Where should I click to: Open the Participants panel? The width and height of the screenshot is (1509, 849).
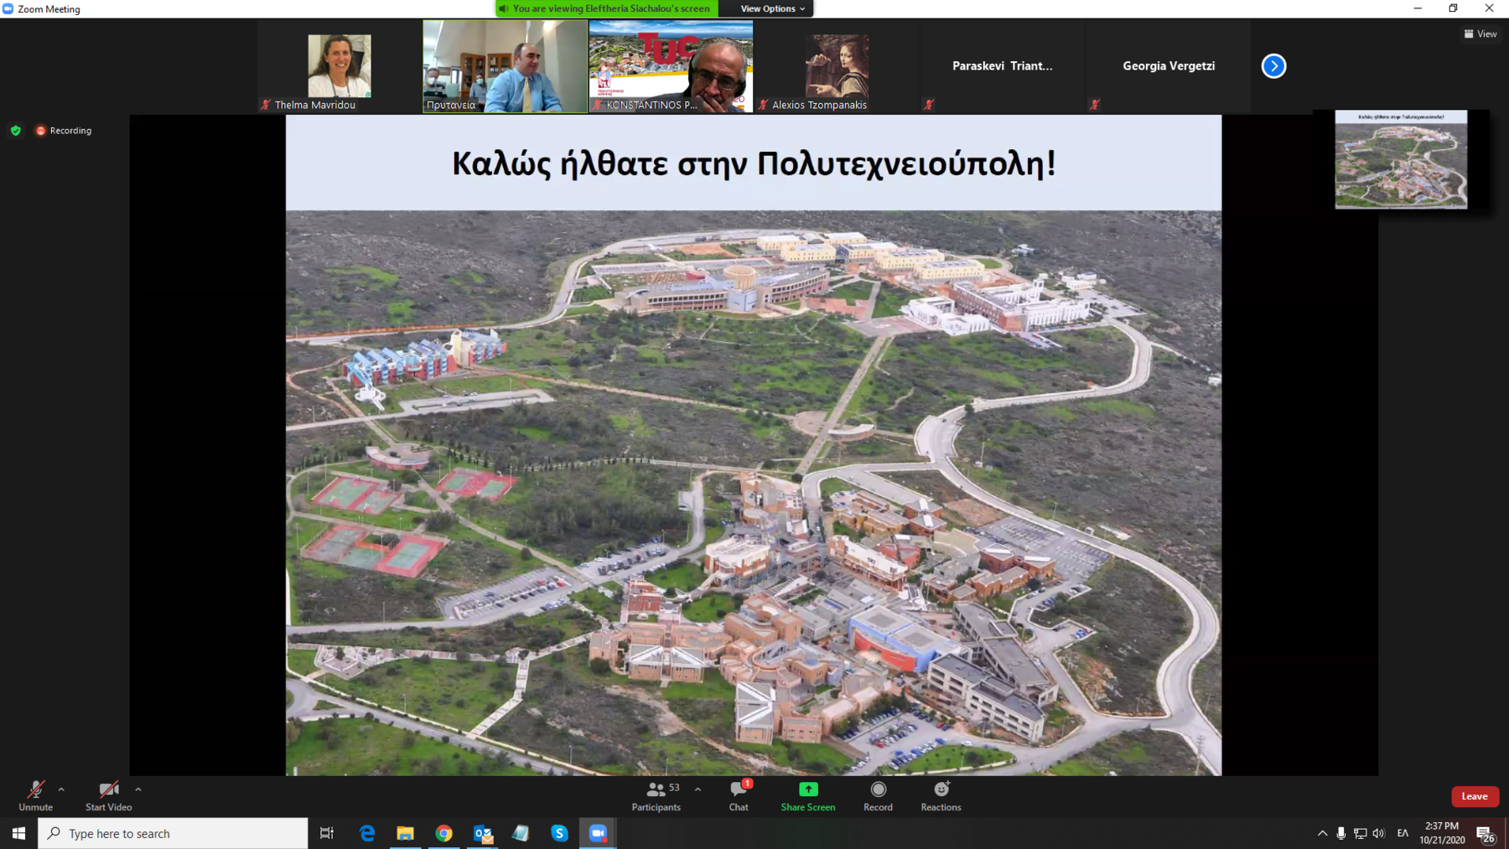click(656, 795)
